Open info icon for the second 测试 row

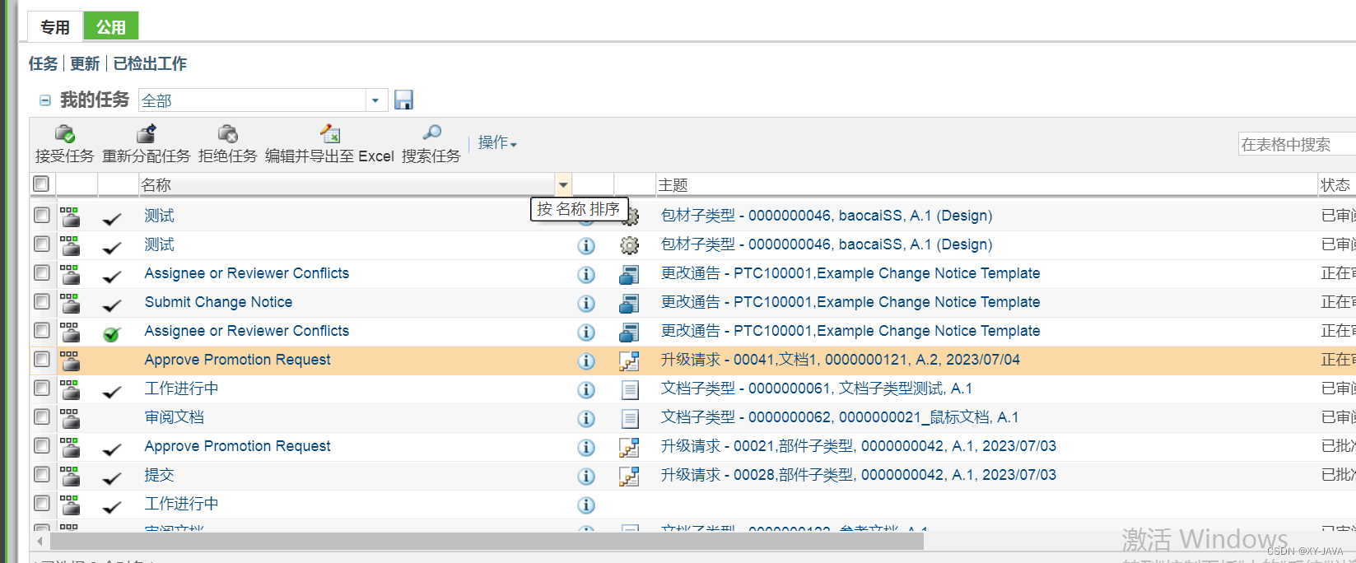point(586,245)
